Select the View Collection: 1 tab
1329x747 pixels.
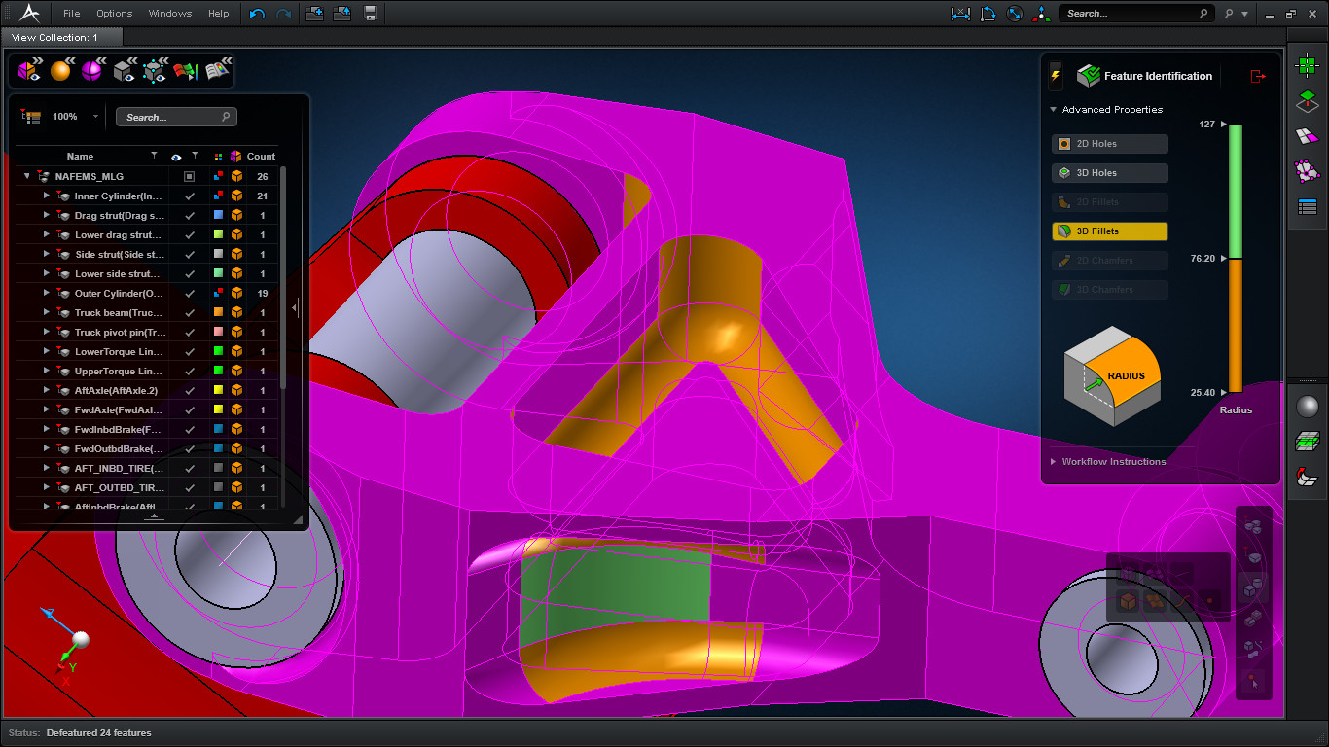[x=62, y=37]
